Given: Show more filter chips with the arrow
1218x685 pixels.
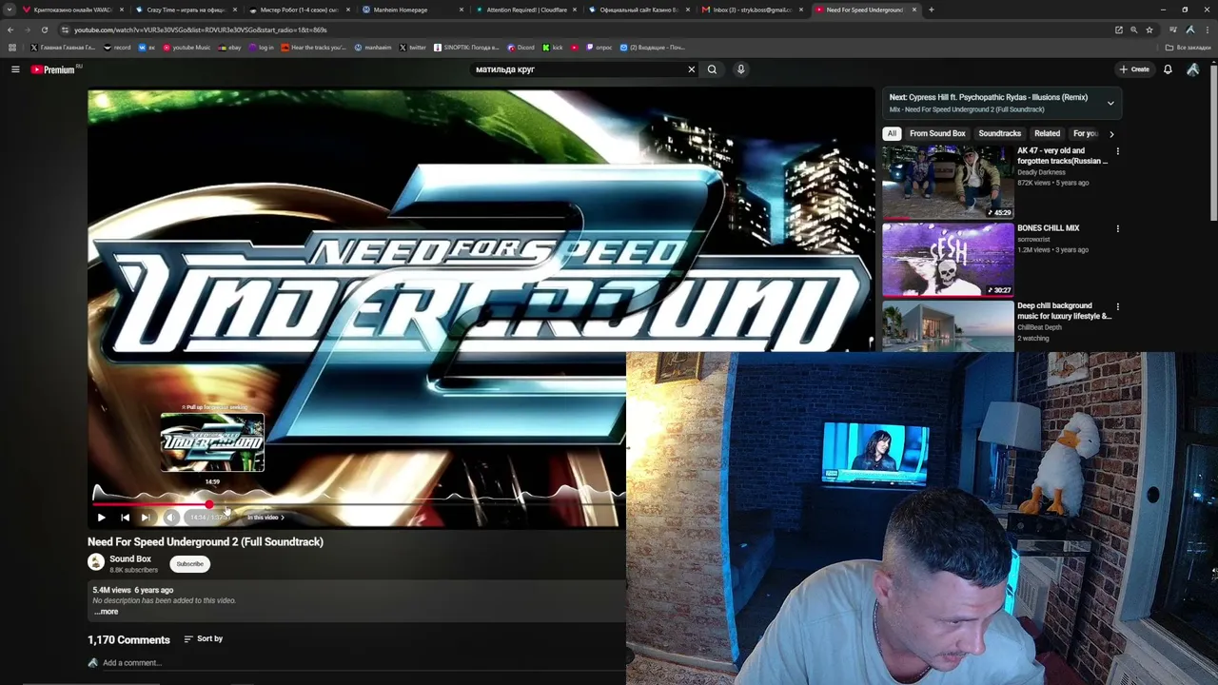Looking at the screenshot, I should click(x=1111, y=134).
